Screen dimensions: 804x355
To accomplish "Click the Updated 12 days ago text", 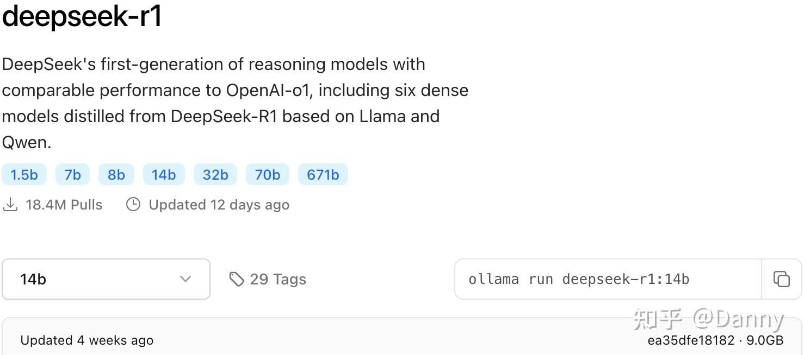I will point(219,205).
